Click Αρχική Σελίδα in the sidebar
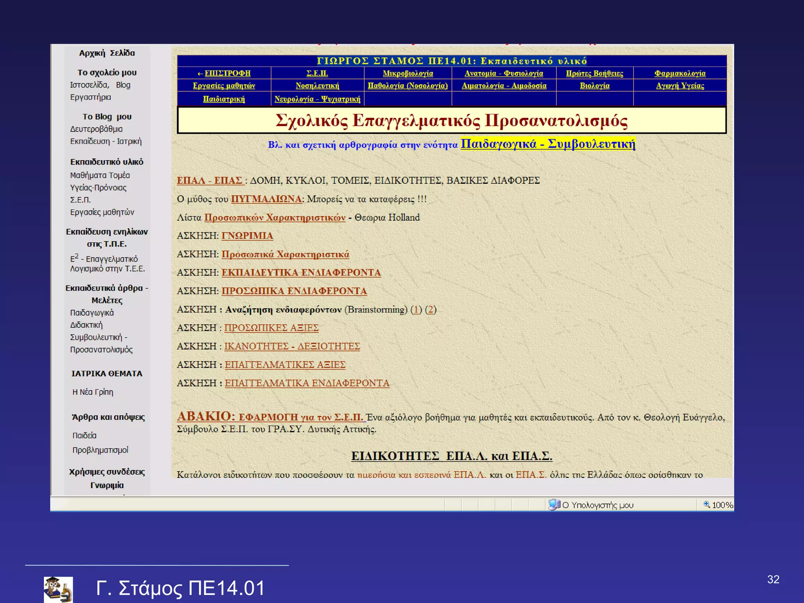Image resolution: width=804 pixels, height=603 pixels. tap(107, 53)
